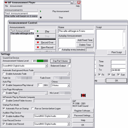This screenshot has width=128, height=128.
Task: Click Play button in Announcement Control
Action: pos(46,31)
